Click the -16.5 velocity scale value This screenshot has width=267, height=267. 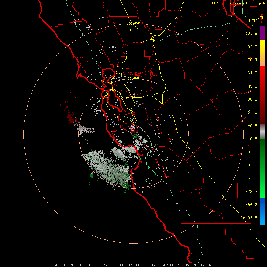coord(251,139)
